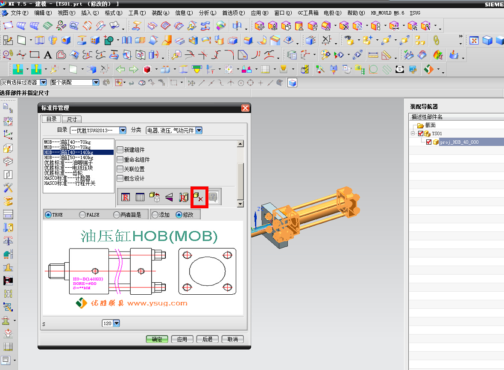Click the measure distance ruler icon
This screenshot has height=370, width=504.
(373, 55)
